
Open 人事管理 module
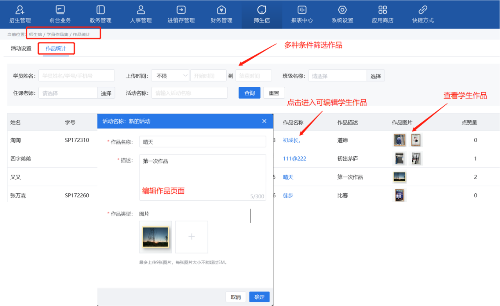click(141, 14)
